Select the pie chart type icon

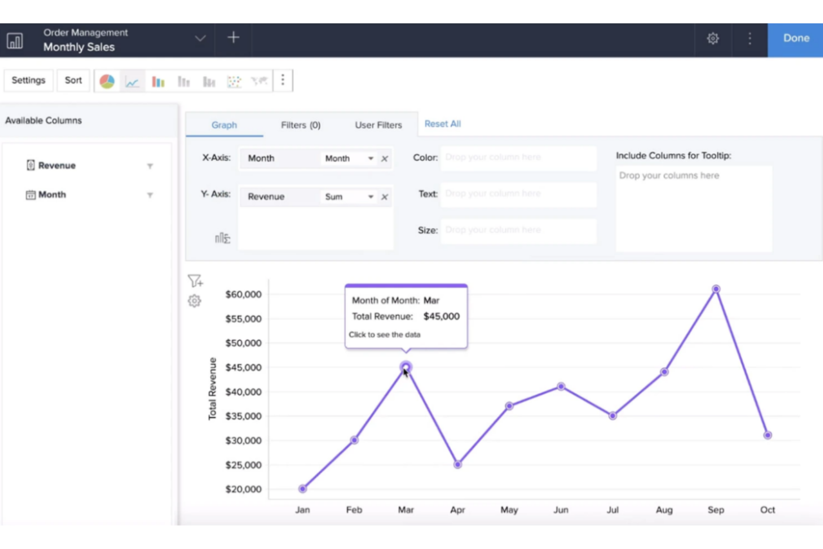[107, 82]
